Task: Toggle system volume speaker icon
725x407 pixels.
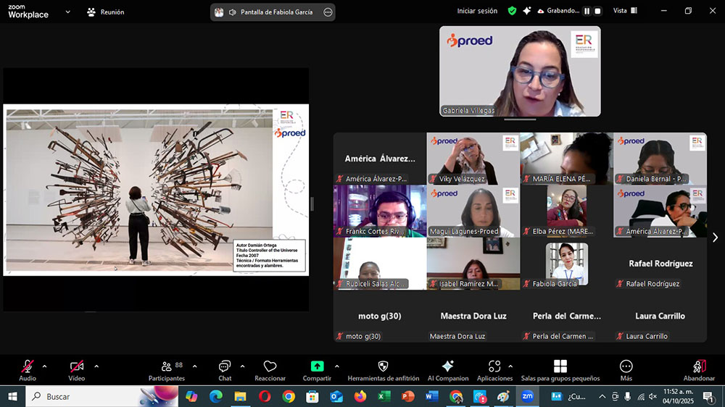Action: pyautogui.click(x=653, y=396)
